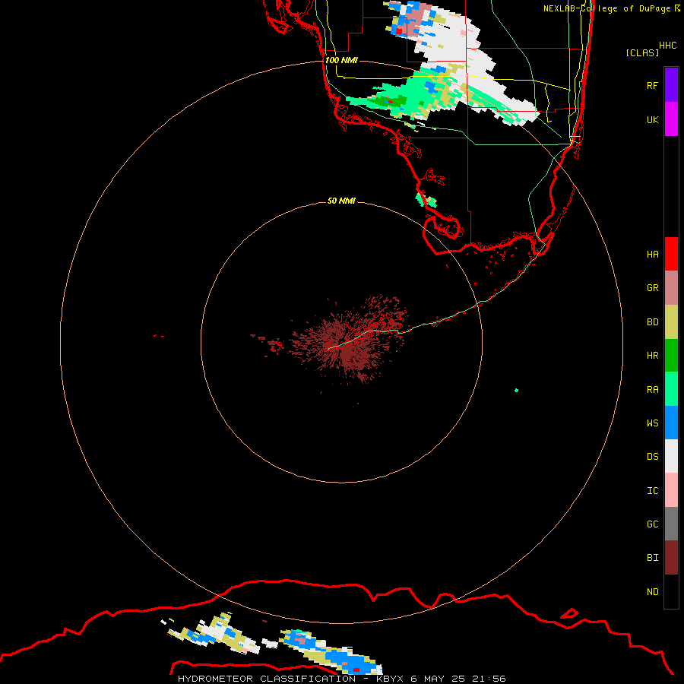Image resolution: width=684 pixels, height=684 pixels.
Task: Click the DS legend label
Action: click(x=652, y=457)
